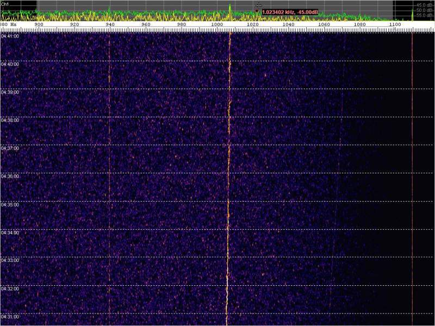435x326 pixels.
Task: Click the -50.0 dB scale label
Action: point(424,10)
